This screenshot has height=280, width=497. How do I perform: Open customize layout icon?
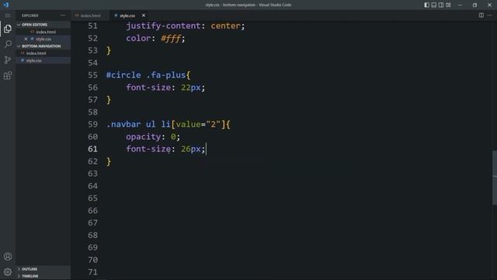(x=448, y=5)
